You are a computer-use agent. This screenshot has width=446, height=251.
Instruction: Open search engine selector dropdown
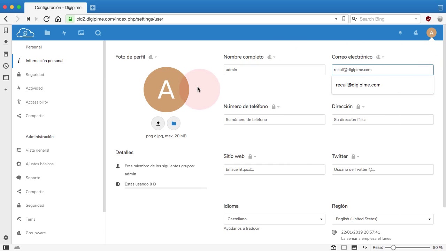point(355,19)
